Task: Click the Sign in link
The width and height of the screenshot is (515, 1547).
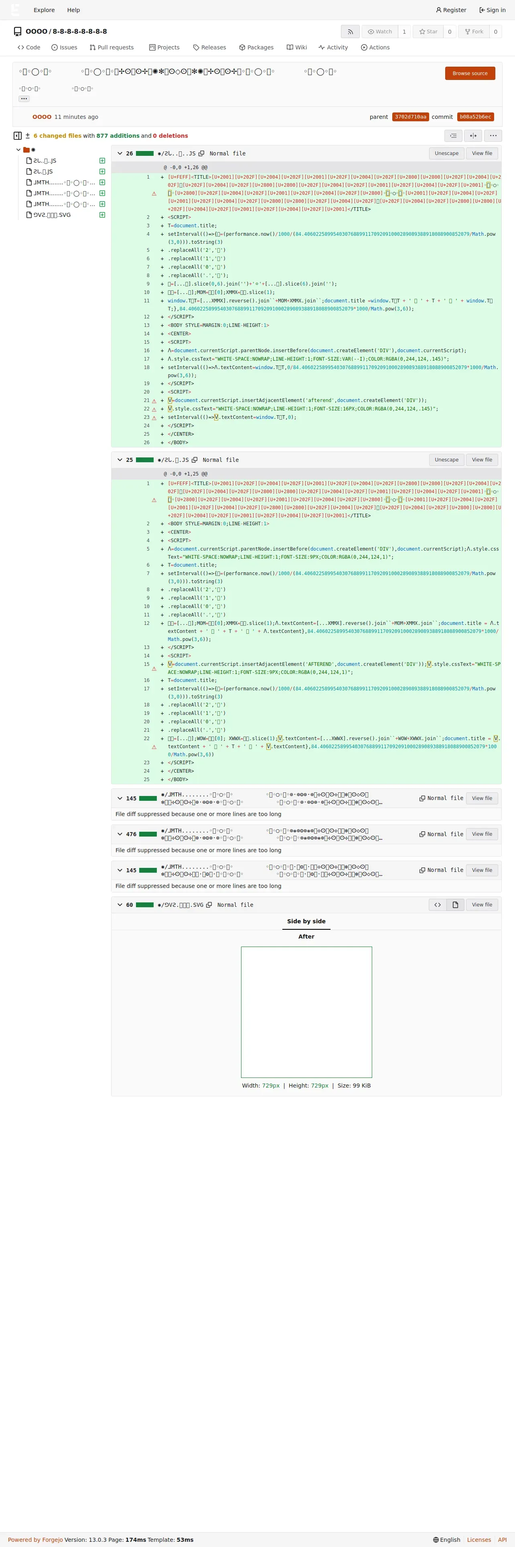Action: pyautogui.click(x=492, y=10)
